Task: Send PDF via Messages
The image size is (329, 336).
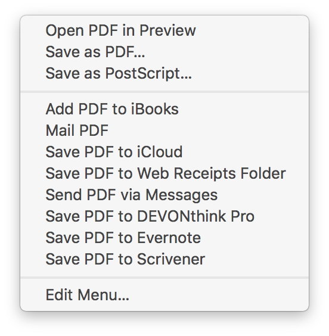Action: pyautogui.click(x=164, y=195)
